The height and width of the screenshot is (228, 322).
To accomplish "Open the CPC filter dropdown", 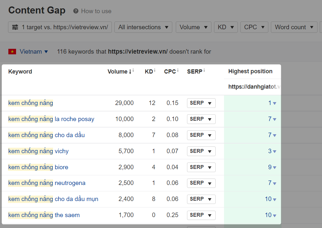I will (254, 27).
